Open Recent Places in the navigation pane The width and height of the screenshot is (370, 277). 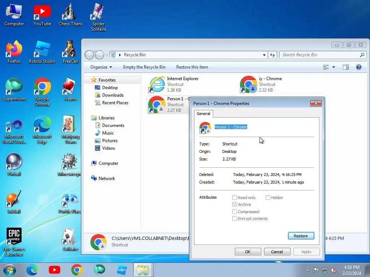tap(115, 103)
